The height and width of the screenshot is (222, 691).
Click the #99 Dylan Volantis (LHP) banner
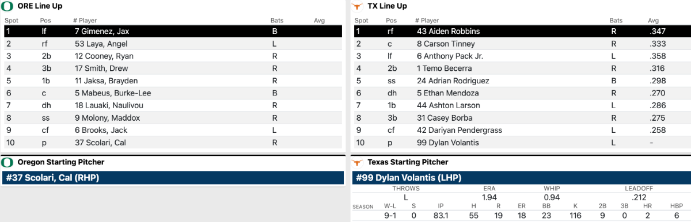[x=521, y=178]
